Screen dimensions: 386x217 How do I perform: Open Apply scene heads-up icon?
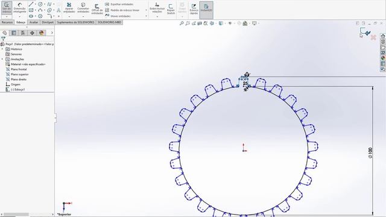(x=245, y=23)
